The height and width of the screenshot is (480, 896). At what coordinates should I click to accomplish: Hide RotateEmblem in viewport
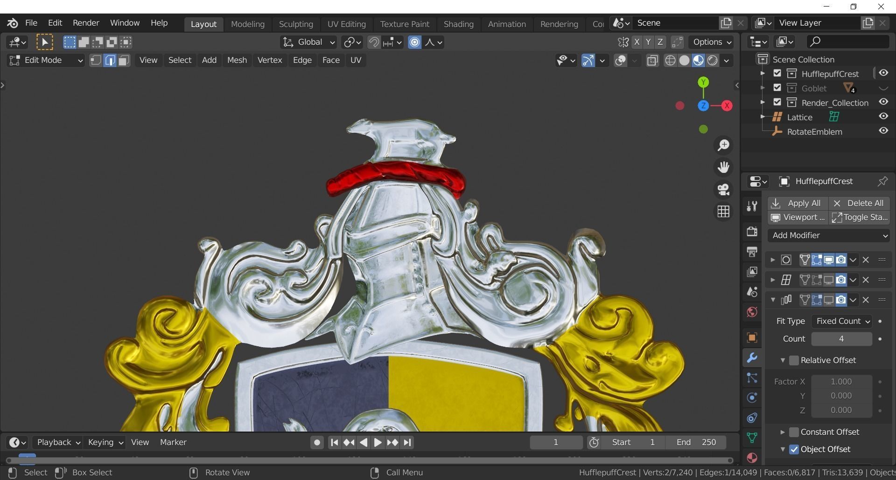[x=883, y=131]
